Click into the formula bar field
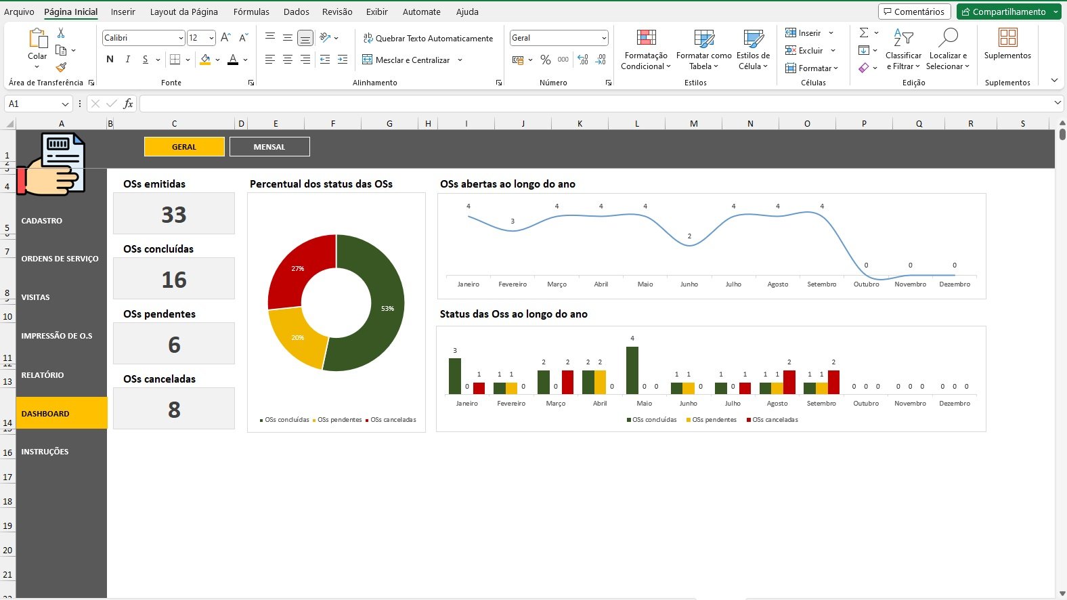The width and height of the screenshot is (1067, 600). [596, 104]
